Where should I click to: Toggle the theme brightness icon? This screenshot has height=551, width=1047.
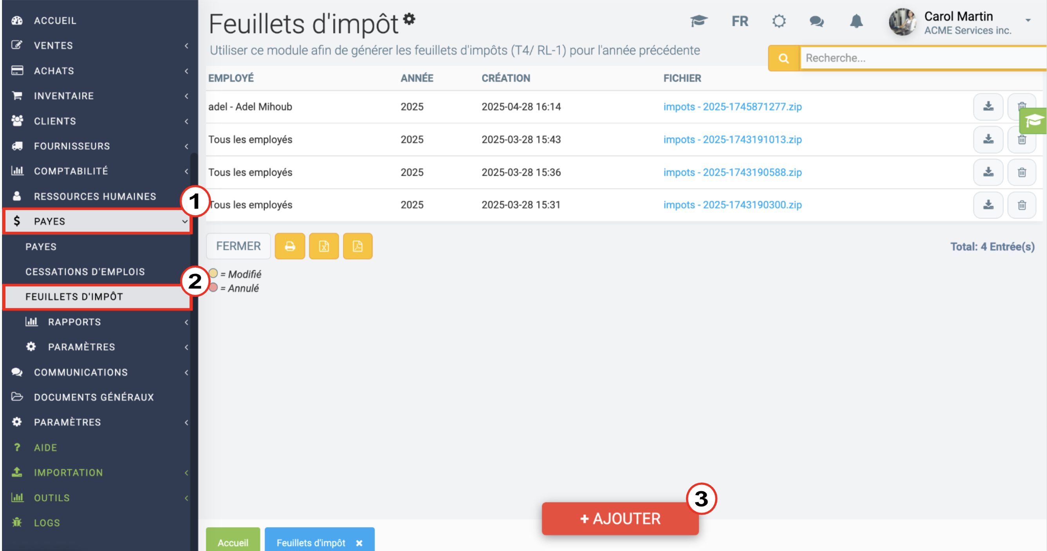(x=779, y=21)
